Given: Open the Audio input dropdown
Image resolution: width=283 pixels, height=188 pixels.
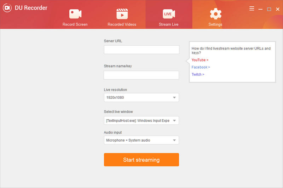Looking at the screenshot, I should tap(141, 140).
